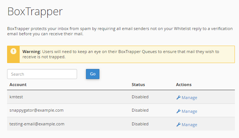Click the Actions column header
The width and height of the screenshot is (239, 138).
(184, 85)
